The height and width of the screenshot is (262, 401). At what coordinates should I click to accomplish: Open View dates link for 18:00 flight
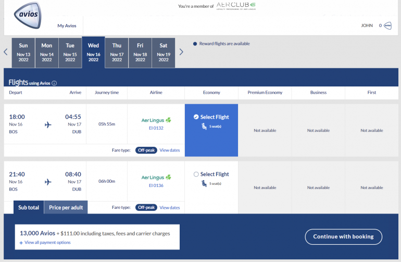tap(169, 150)
